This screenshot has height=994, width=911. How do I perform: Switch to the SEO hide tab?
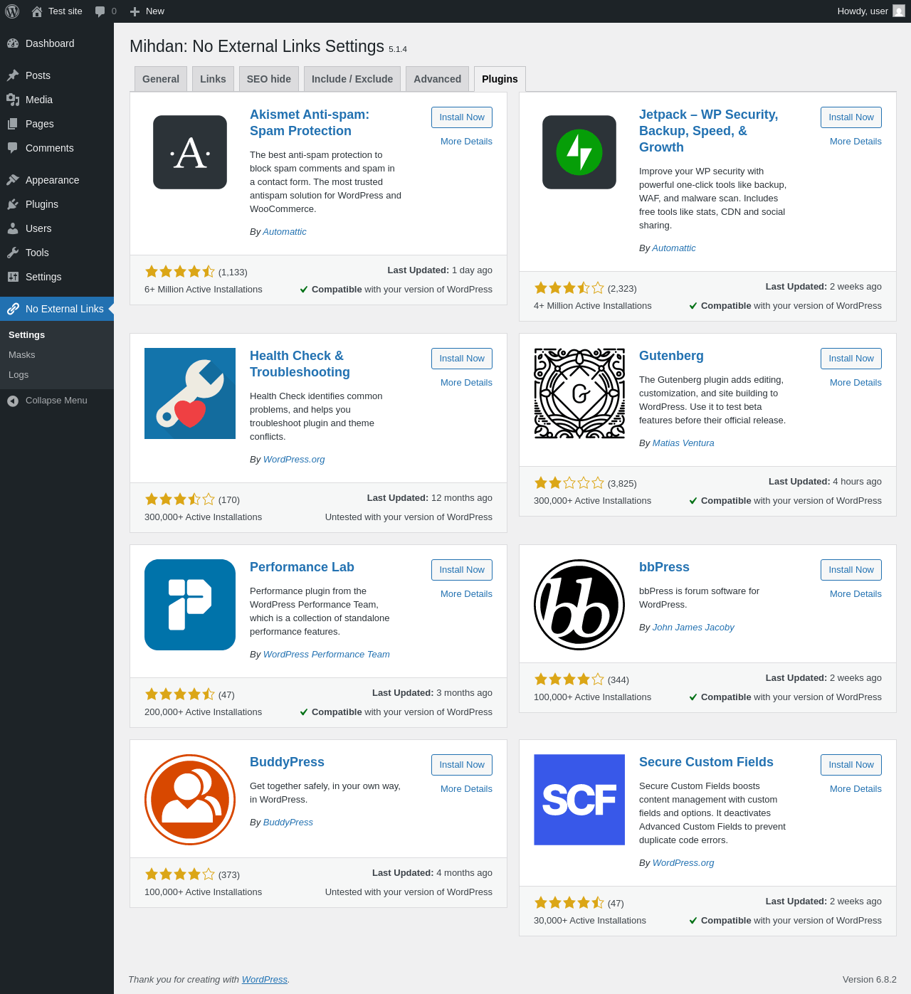[x=269, y=79]
